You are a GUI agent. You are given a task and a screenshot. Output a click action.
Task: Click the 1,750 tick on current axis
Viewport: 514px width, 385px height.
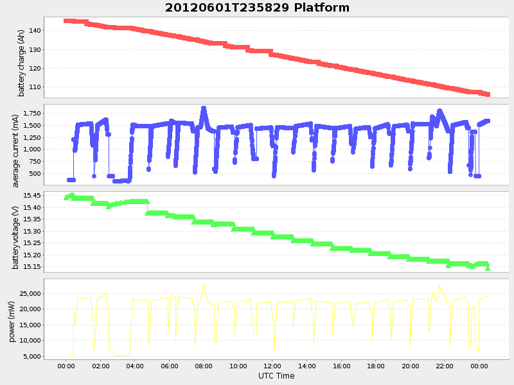(x=32, y=112)
